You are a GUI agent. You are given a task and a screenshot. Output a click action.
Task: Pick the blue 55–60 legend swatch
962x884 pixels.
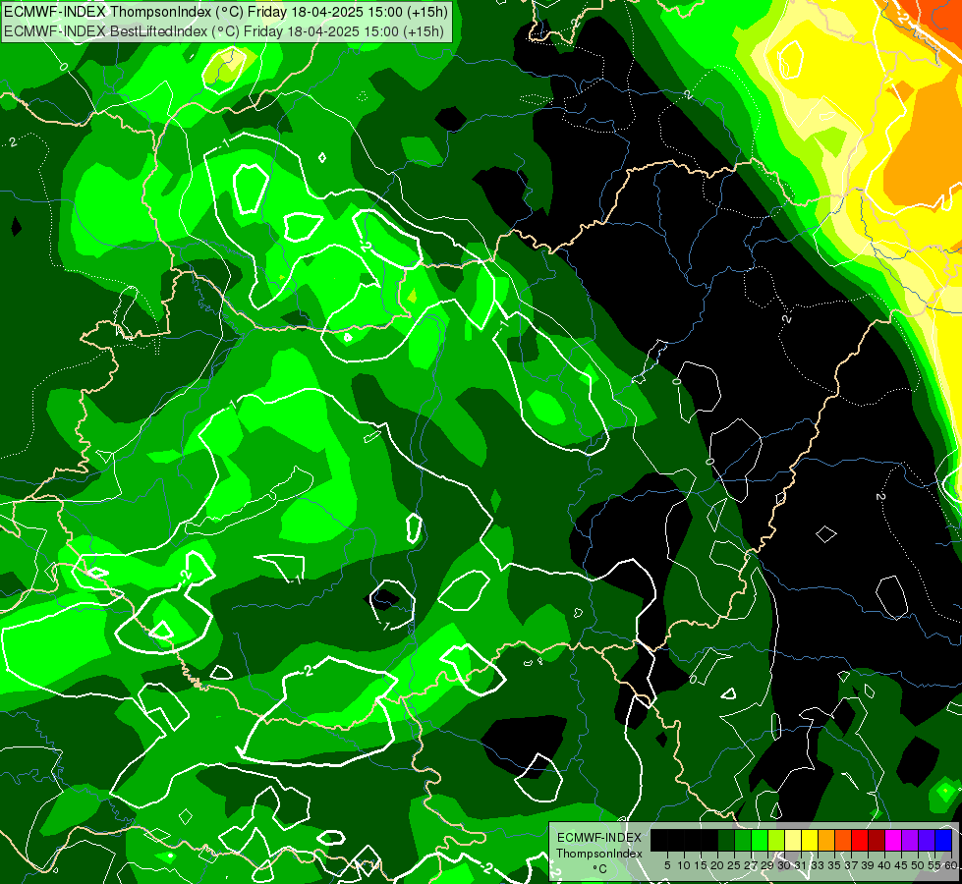pyautogui.click(x=943, y=840)
